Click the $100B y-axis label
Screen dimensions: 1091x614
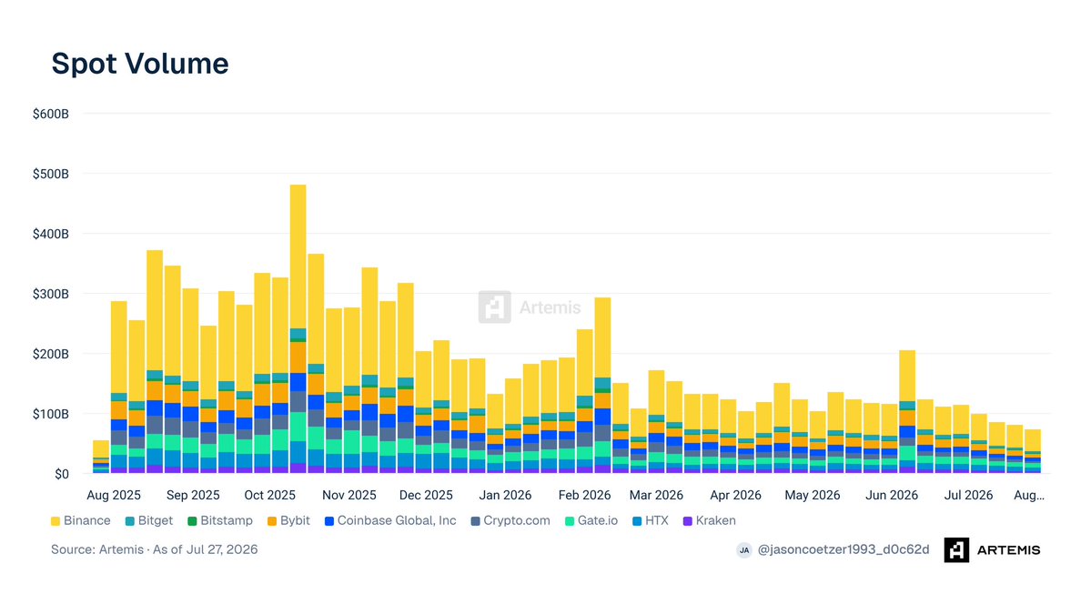pyautogui.click(x=51, y=415)
